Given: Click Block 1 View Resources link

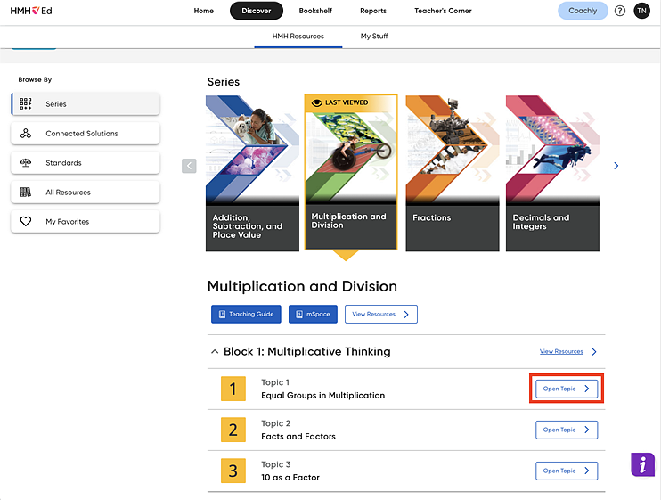Looking at the screenshot, I should click(561, 351).
